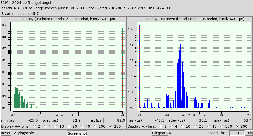Toggle the ylogscale checkbox
Viewport: 253px width, 136px height.
[x=15, y=133]
